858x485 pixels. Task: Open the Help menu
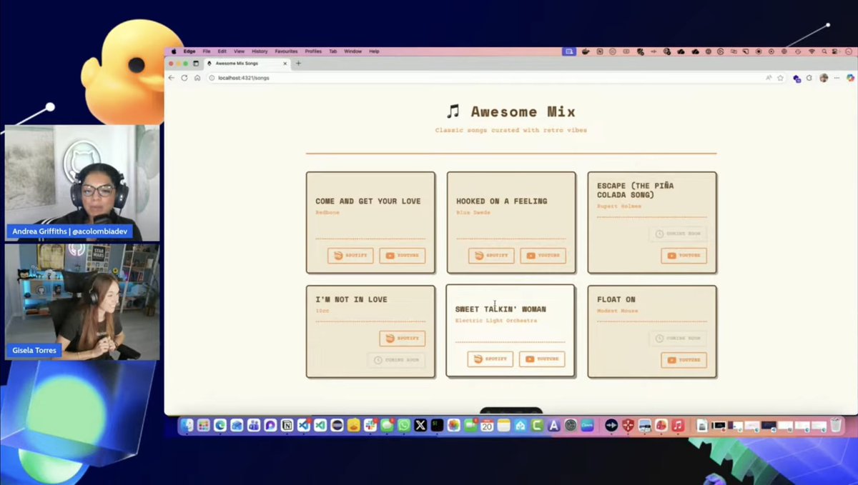[x=374, y=51]
